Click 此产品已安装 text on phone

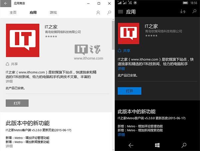[x=128, y=75]
